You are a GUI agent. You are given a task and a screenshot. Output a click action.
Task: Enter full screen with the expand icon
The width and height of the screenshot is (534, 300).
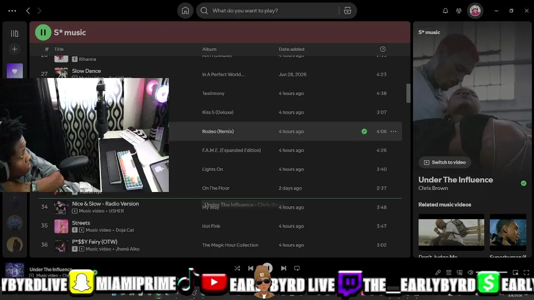point(526,272)
